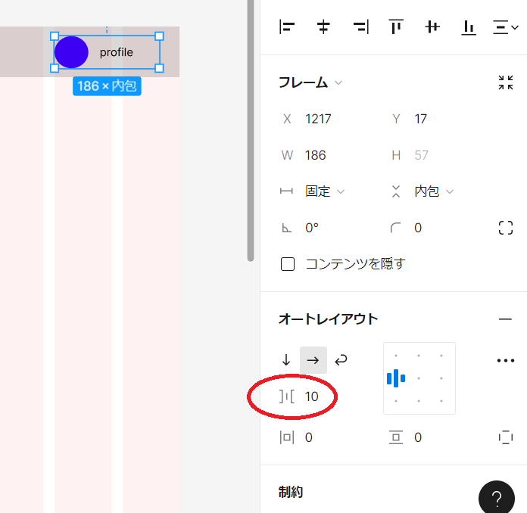
Task: Click the alignment grid box
Action: click(419, 378)
